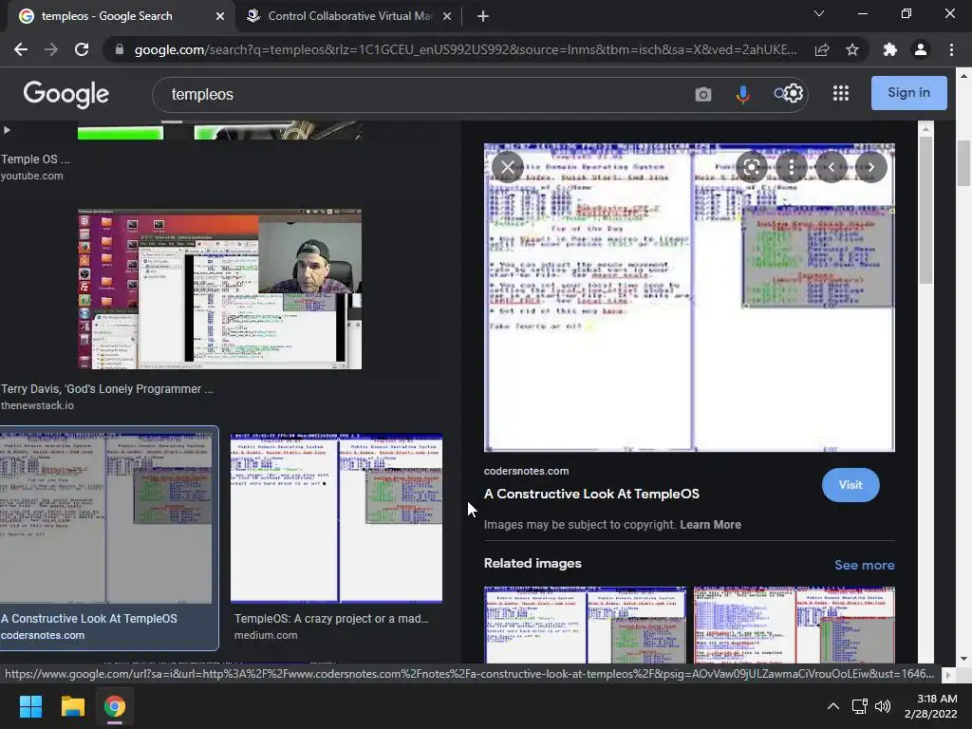Search inside image with Lens icon
The image size is (972, 729).
click(x=752, y=167)
